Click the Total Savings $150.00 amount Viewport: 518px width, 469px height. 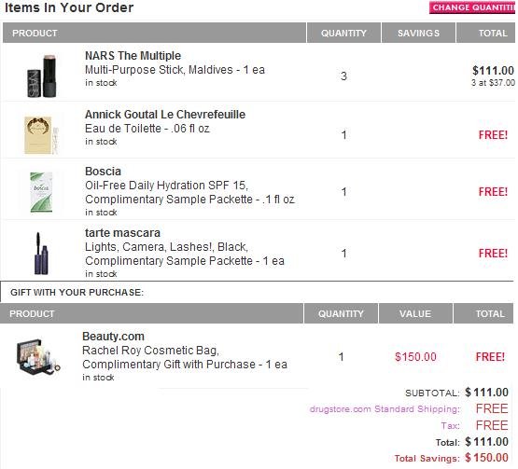click(x=486, y=458)
